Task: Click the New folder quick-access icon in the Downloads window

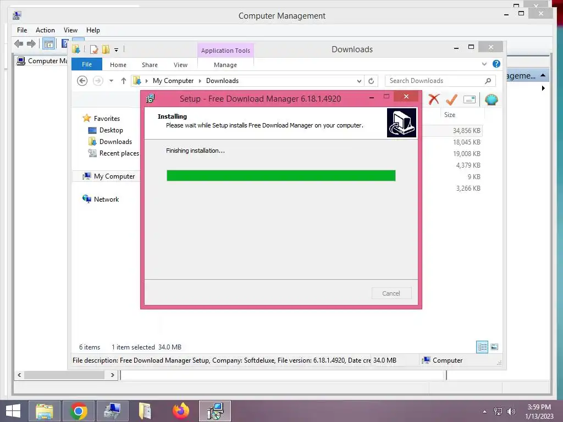Action: [x=106, y=49]
